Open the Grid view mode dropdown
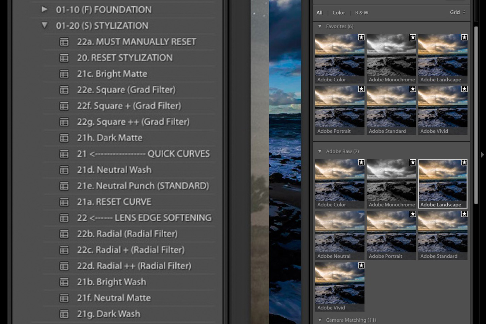This screenshot has width=486, height=324. tap(458, 12)
